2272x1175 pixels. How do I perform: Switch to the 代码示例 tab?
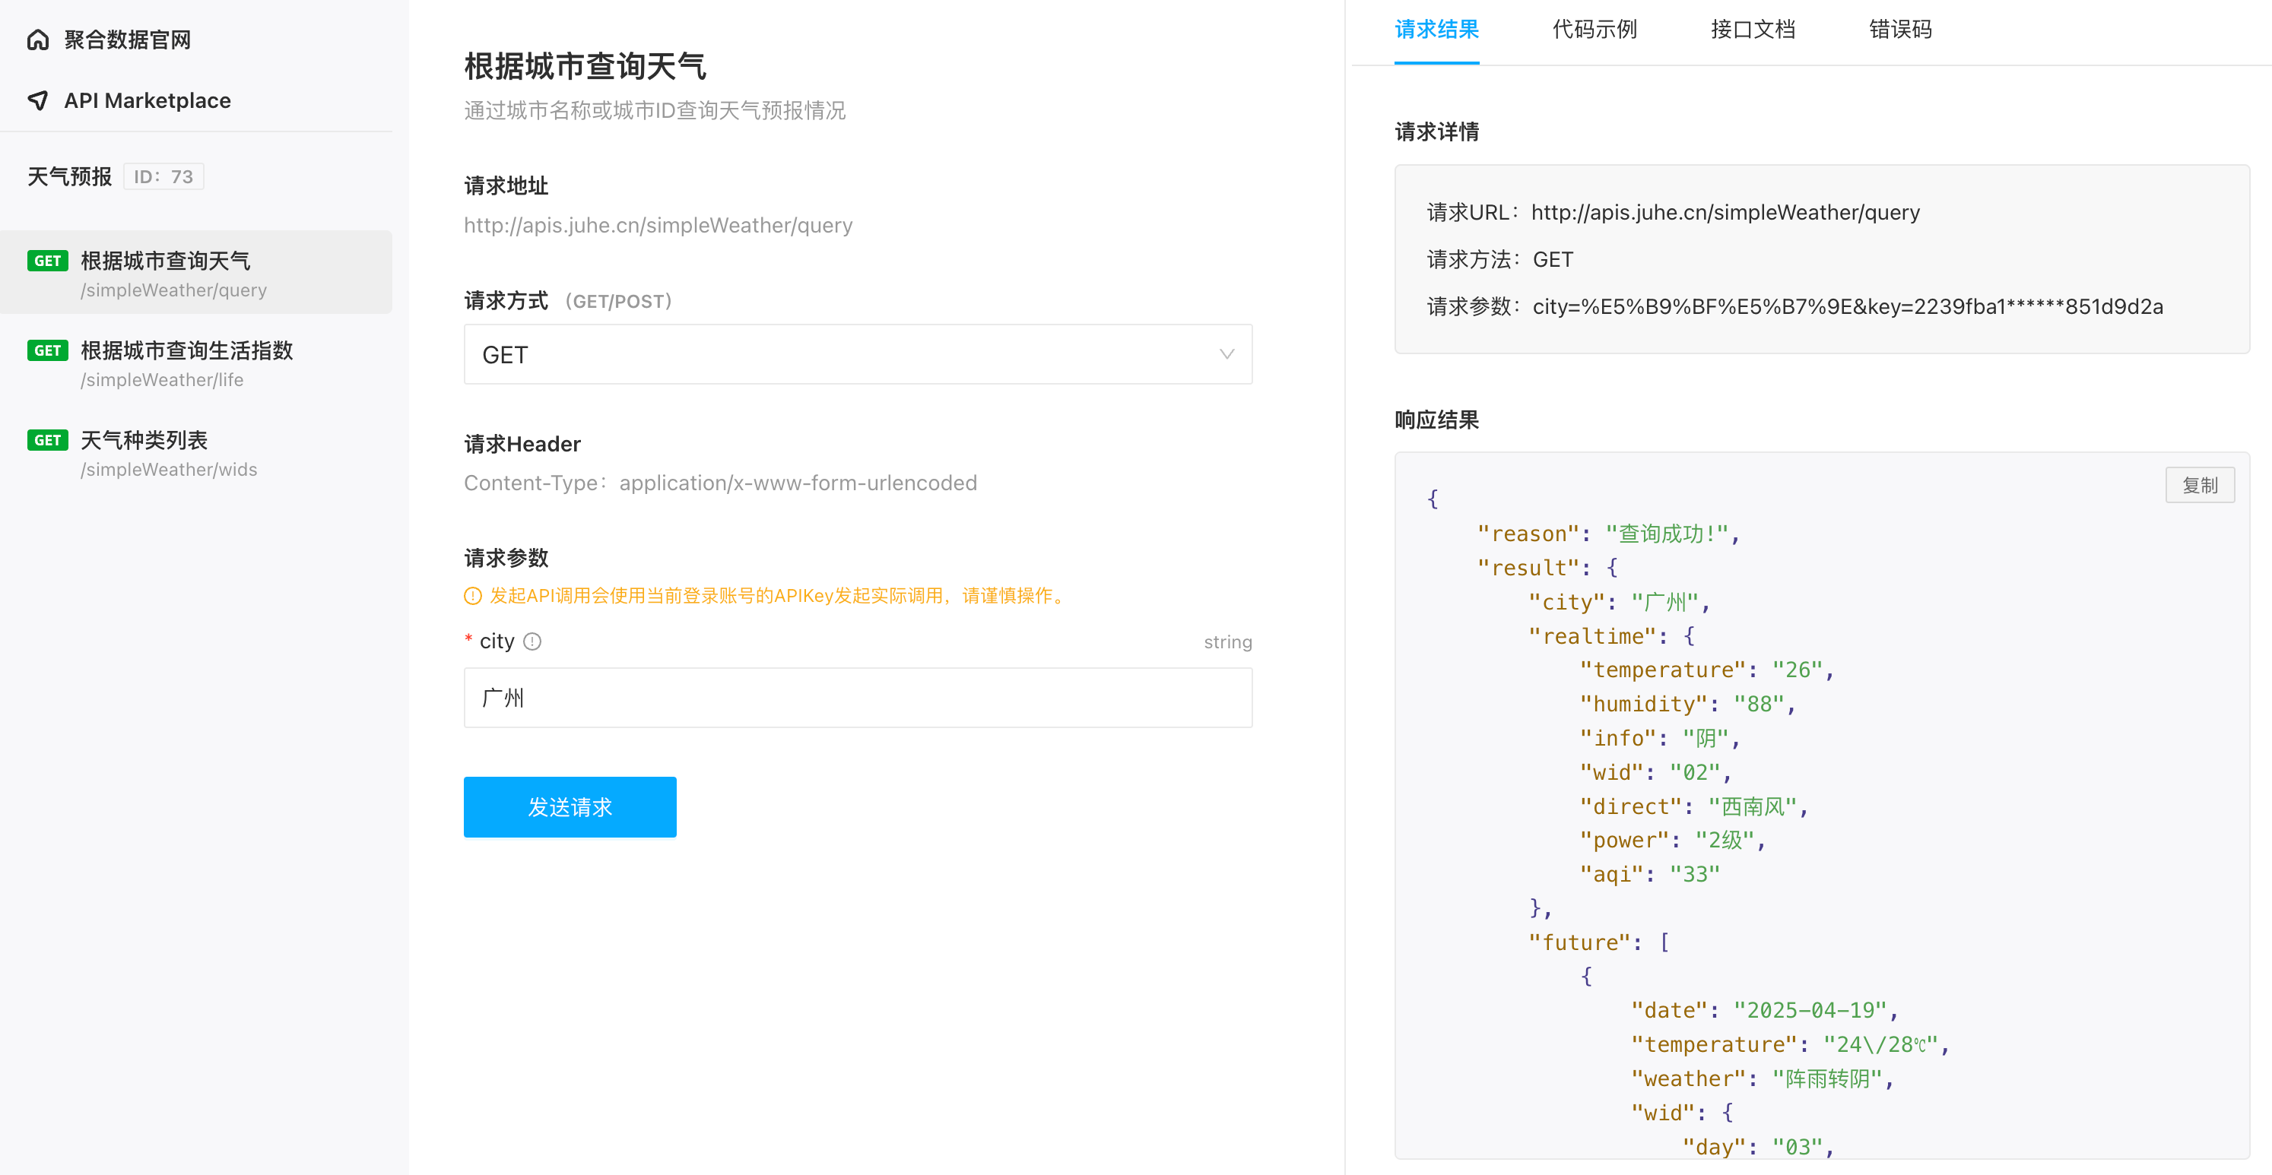coord(1594,30)
